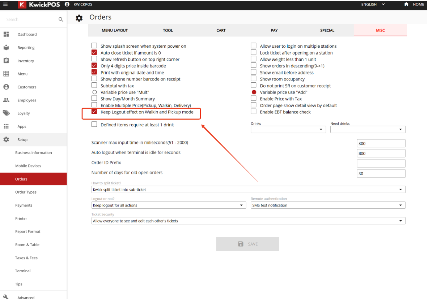Viewport: 428px width, 299px height.
Task: Click the Menu grid icon
Action: [6, 74]
